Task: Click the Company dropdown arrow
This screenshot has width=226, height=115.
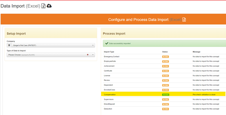Action: 93,45
